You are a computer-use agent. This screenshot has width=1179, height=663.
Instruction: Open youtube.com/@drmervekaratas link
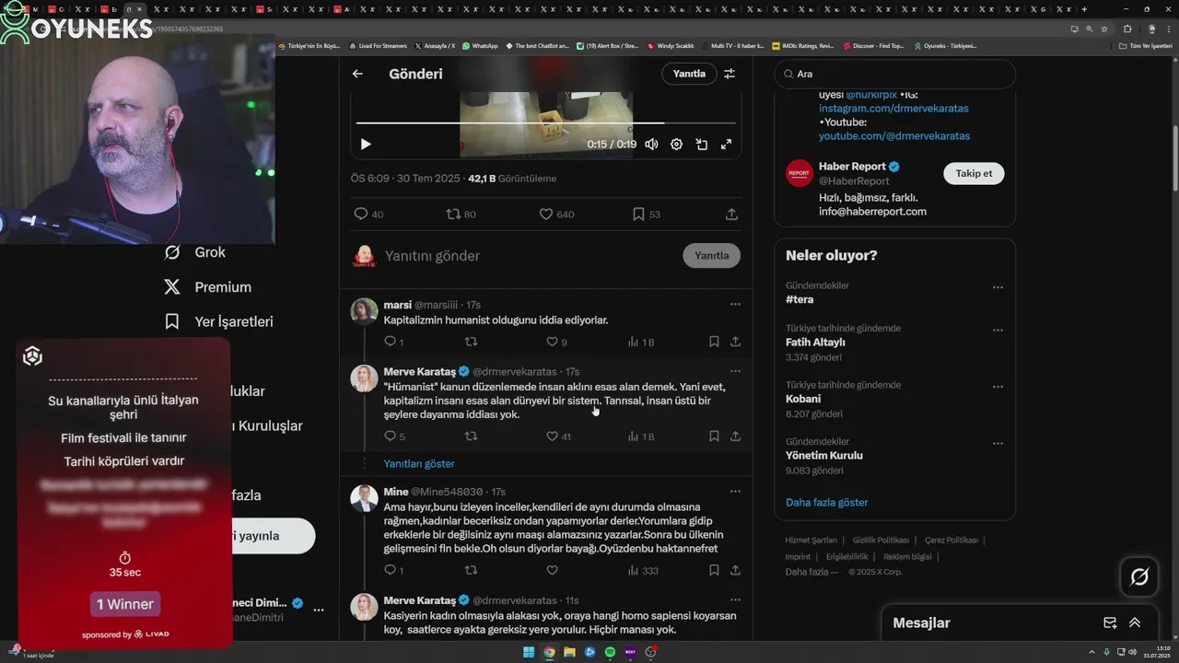(894, 135)
